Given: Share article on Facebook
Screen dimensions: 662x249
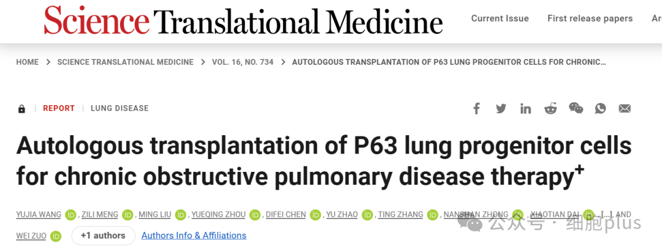Looking at the screenshot, I should click(476, 109).
